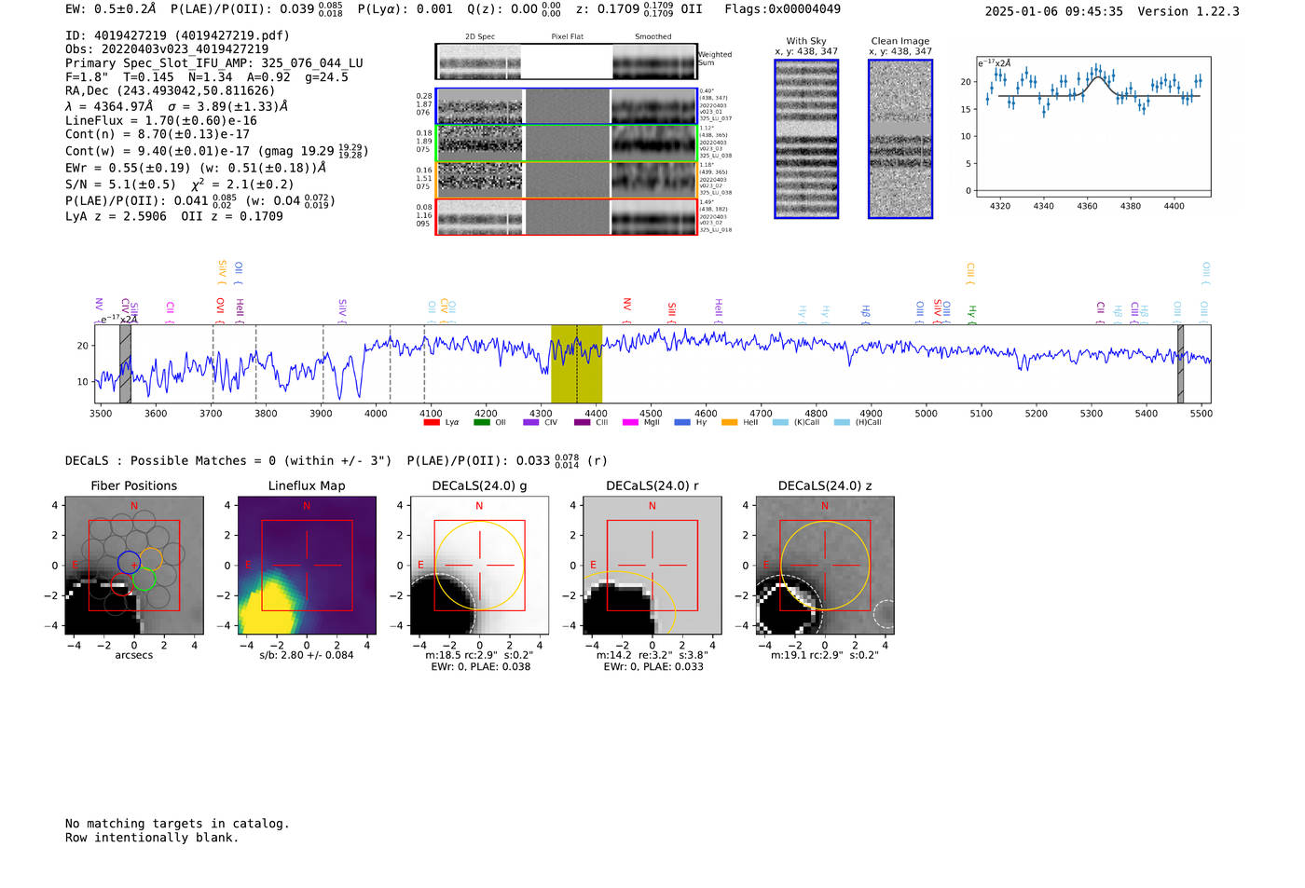The width and height of the screenshot is (1305, 888).
Task: Click the Gaussian fit peak in zoomed spectrum plot
Action: point(1098,75)
